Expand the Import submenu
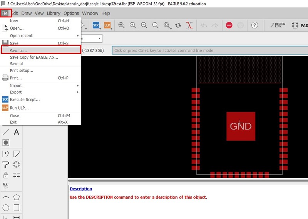This screenshot has height=219, width=308. [40, 86]
